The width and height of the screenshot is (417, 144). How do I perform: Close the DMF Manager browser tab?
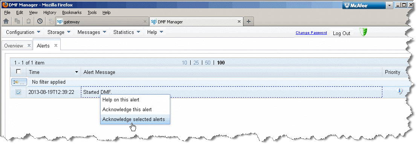239,22
